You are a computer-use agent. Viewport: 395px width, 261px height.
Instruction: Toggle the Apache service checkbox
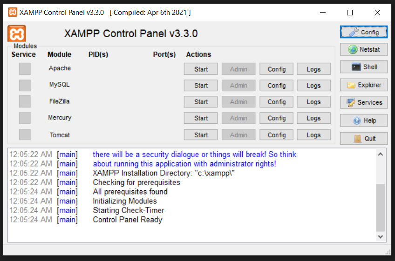(x=25, y=69)
